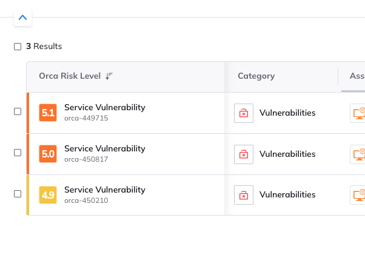
Task: Click the 5.1 risk score badge
Action: coord(48,113)
